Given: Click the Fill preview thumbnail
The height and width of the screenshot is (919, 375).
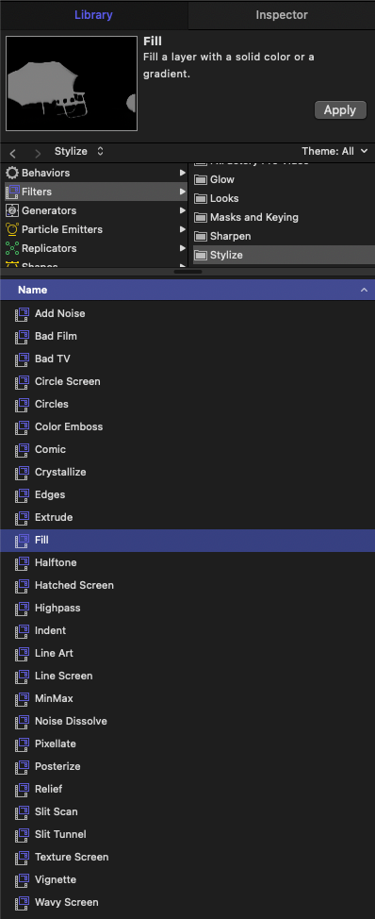Looking at the screenshot, I should click(72, 83).
